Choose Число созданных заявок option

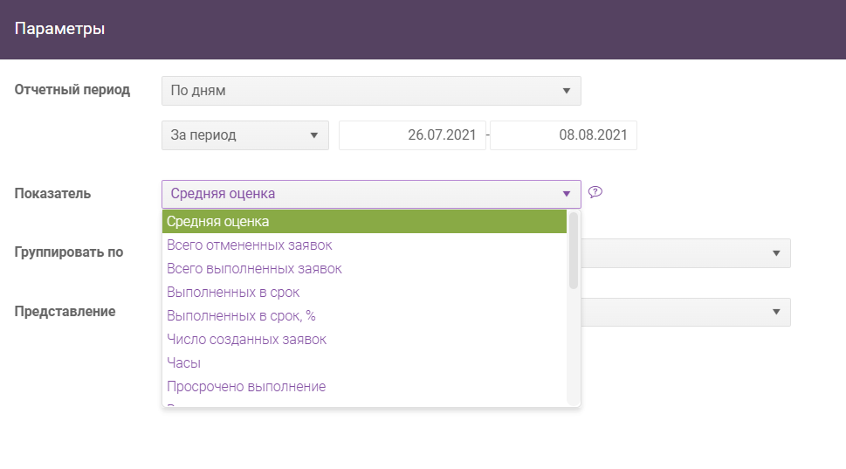(364, 340)
